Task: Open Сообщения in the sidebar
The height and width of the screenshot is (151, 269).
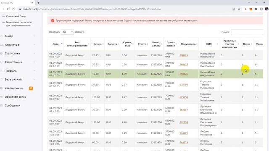Action: 13,105
